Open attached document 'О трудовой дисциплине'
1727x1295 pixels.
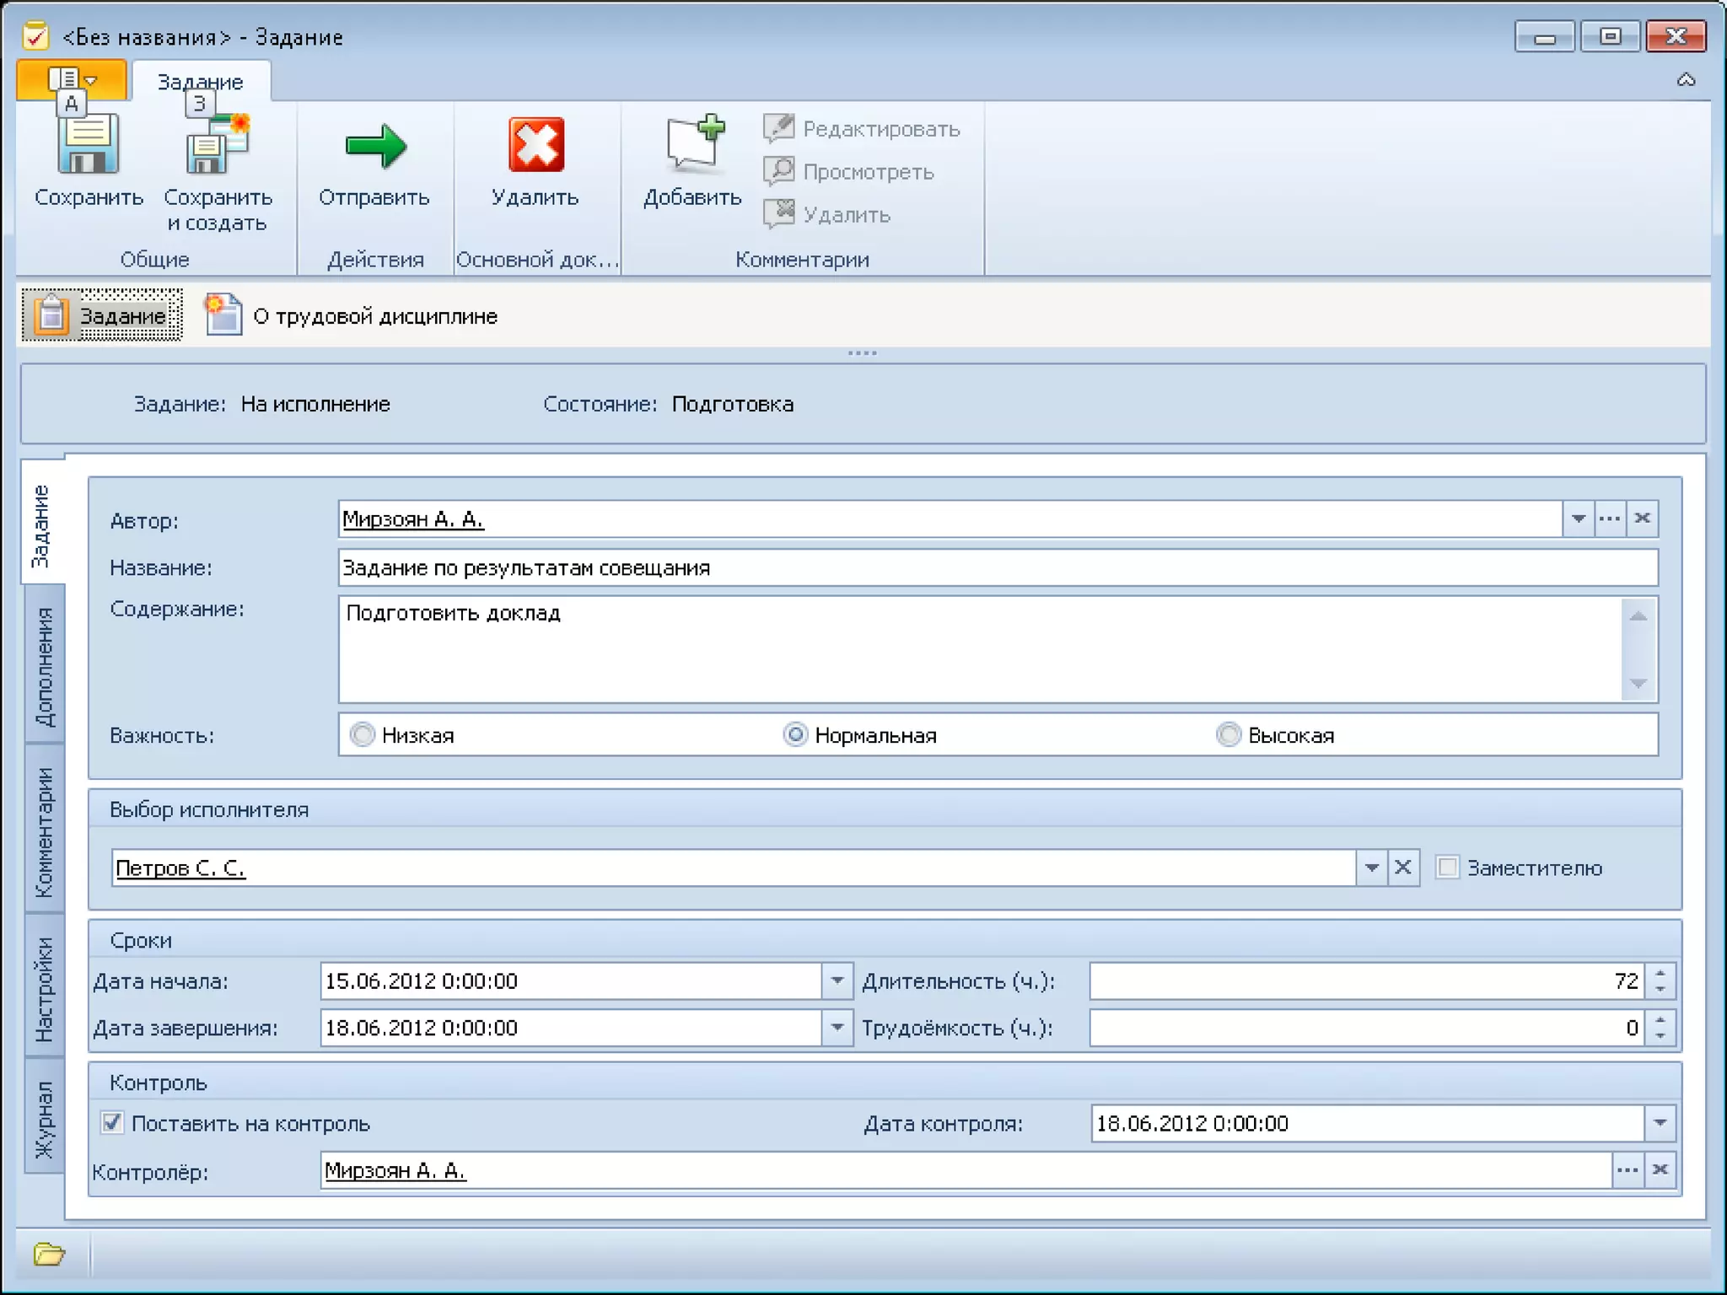(374, 316)
